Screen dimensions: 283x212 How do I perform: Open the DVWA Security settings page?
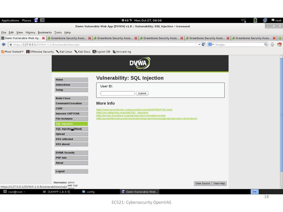pyautogui.click(x=71, y=153)
